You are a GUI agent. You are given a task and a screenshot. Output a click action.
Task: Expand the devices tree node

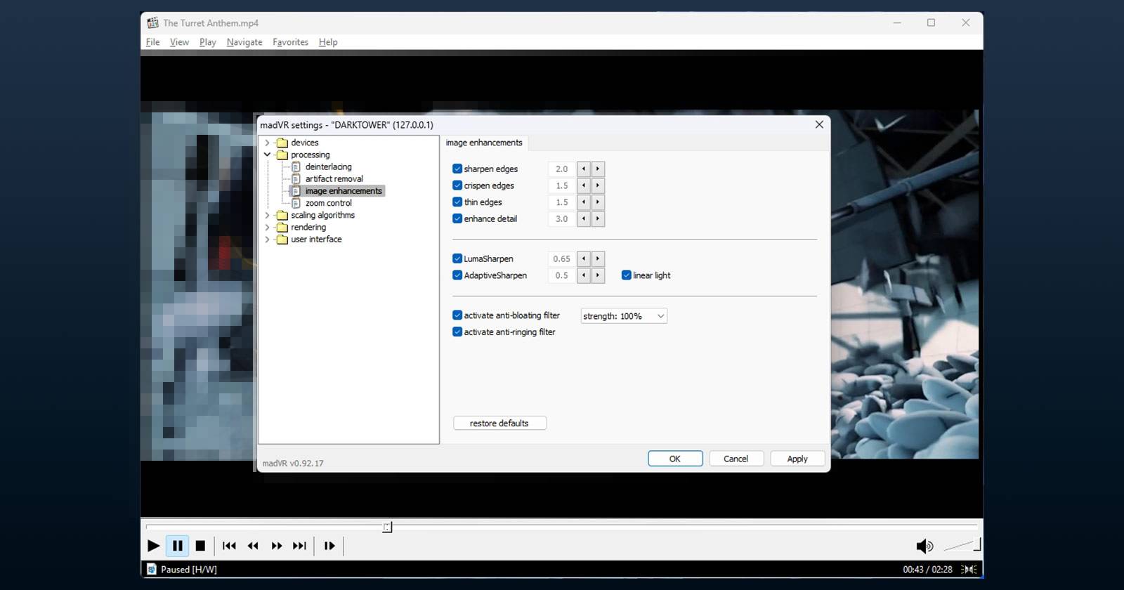pos(267,143)
